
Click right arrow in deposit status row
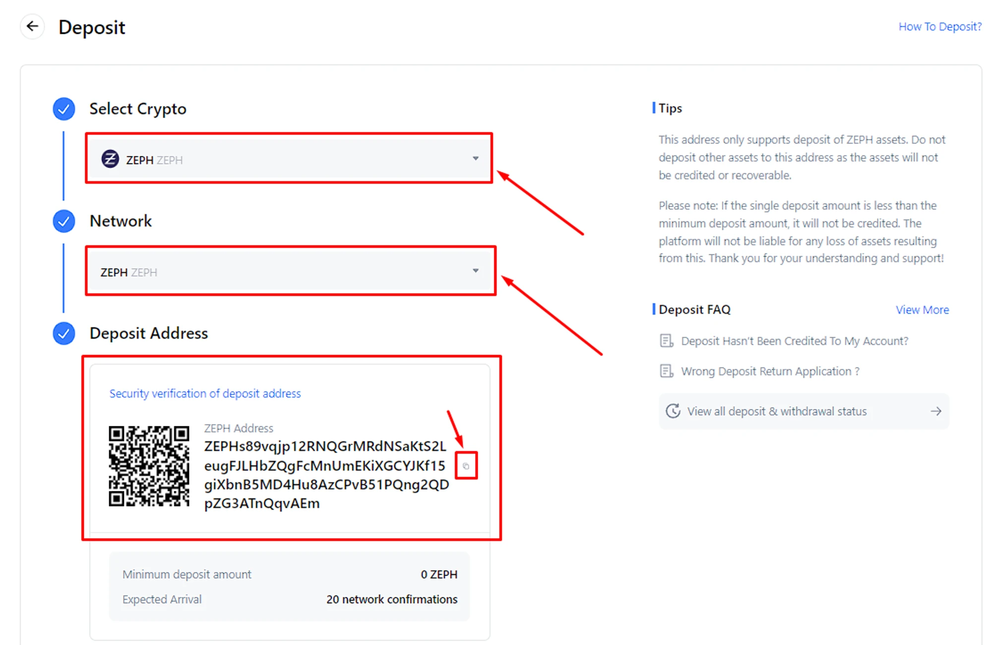click(935, 411)
